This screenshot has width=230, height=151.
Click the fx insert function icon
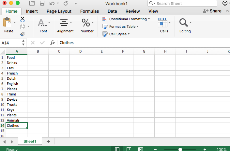pyautogui.click(x=53, y=43)
